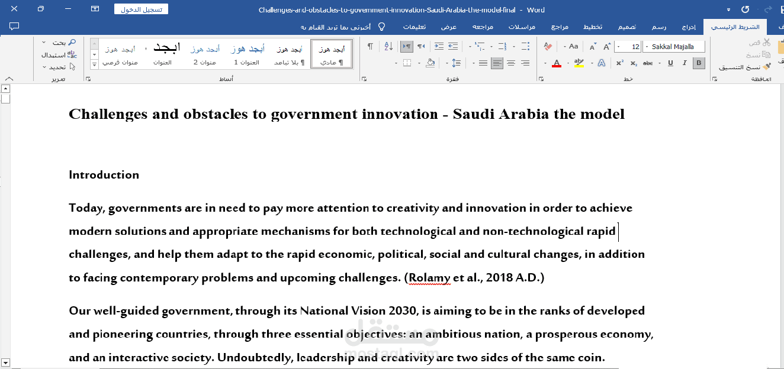Image resolution: width=784 pixels, height=369 pixels.
Task: Expand the Select (تحديد) dropdown
Action: tap(45, 67)
